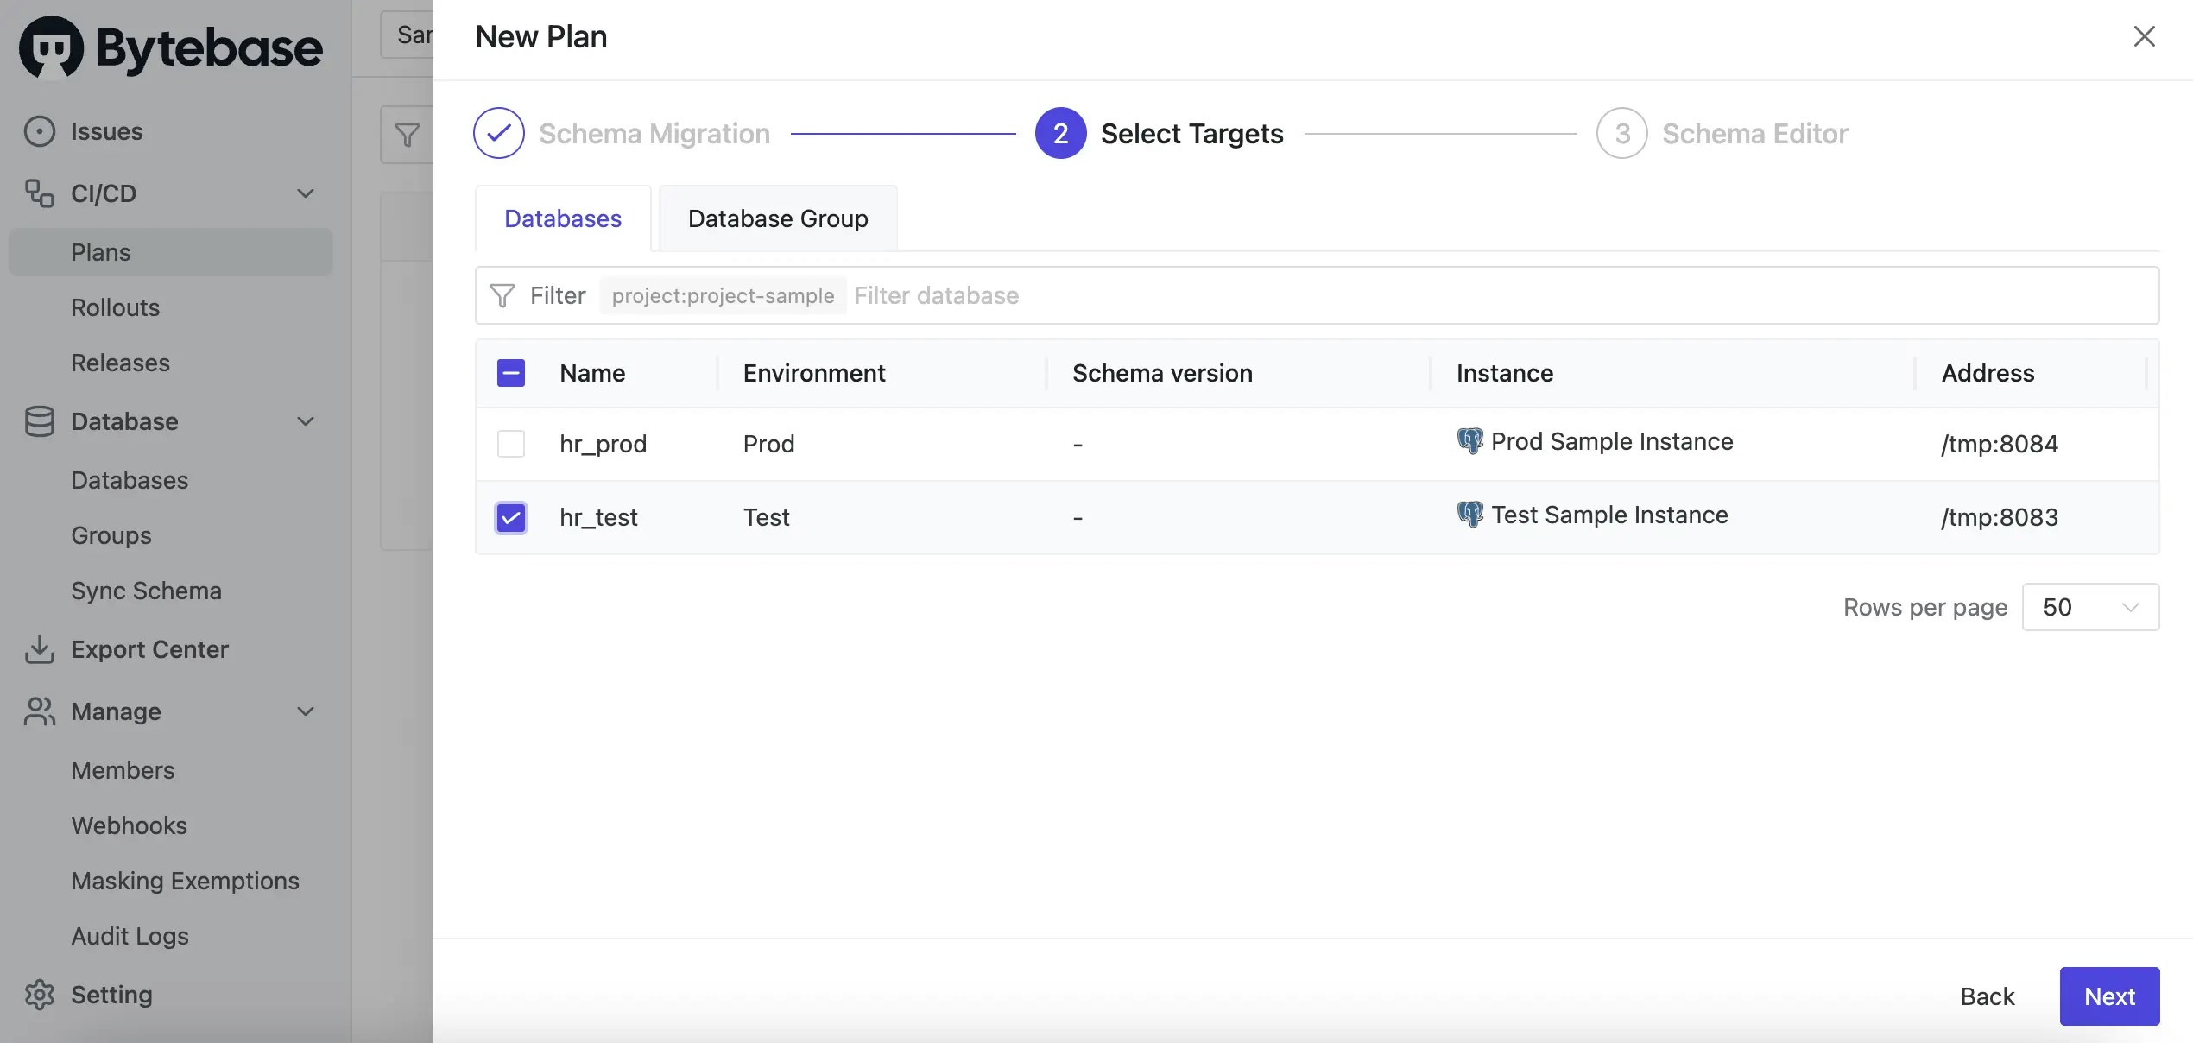Viewport: 2193px width, 1043px height.
Task: Open Setting via gear icon
Action: [39, 995]
